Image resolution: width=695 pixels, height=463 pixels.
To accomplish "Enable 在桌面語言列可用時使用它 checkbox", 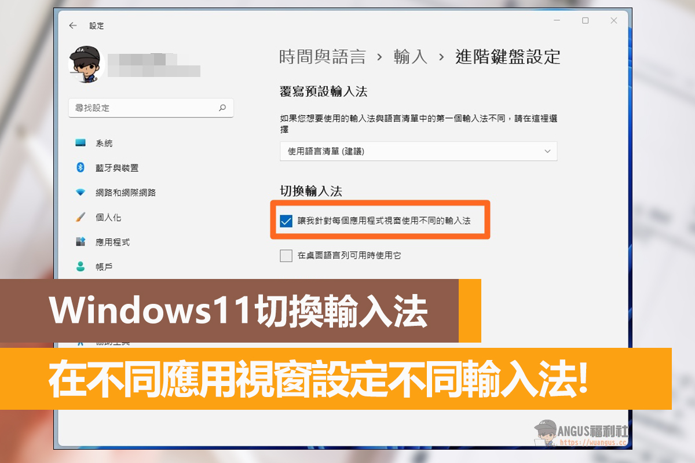I will point(286,255).
